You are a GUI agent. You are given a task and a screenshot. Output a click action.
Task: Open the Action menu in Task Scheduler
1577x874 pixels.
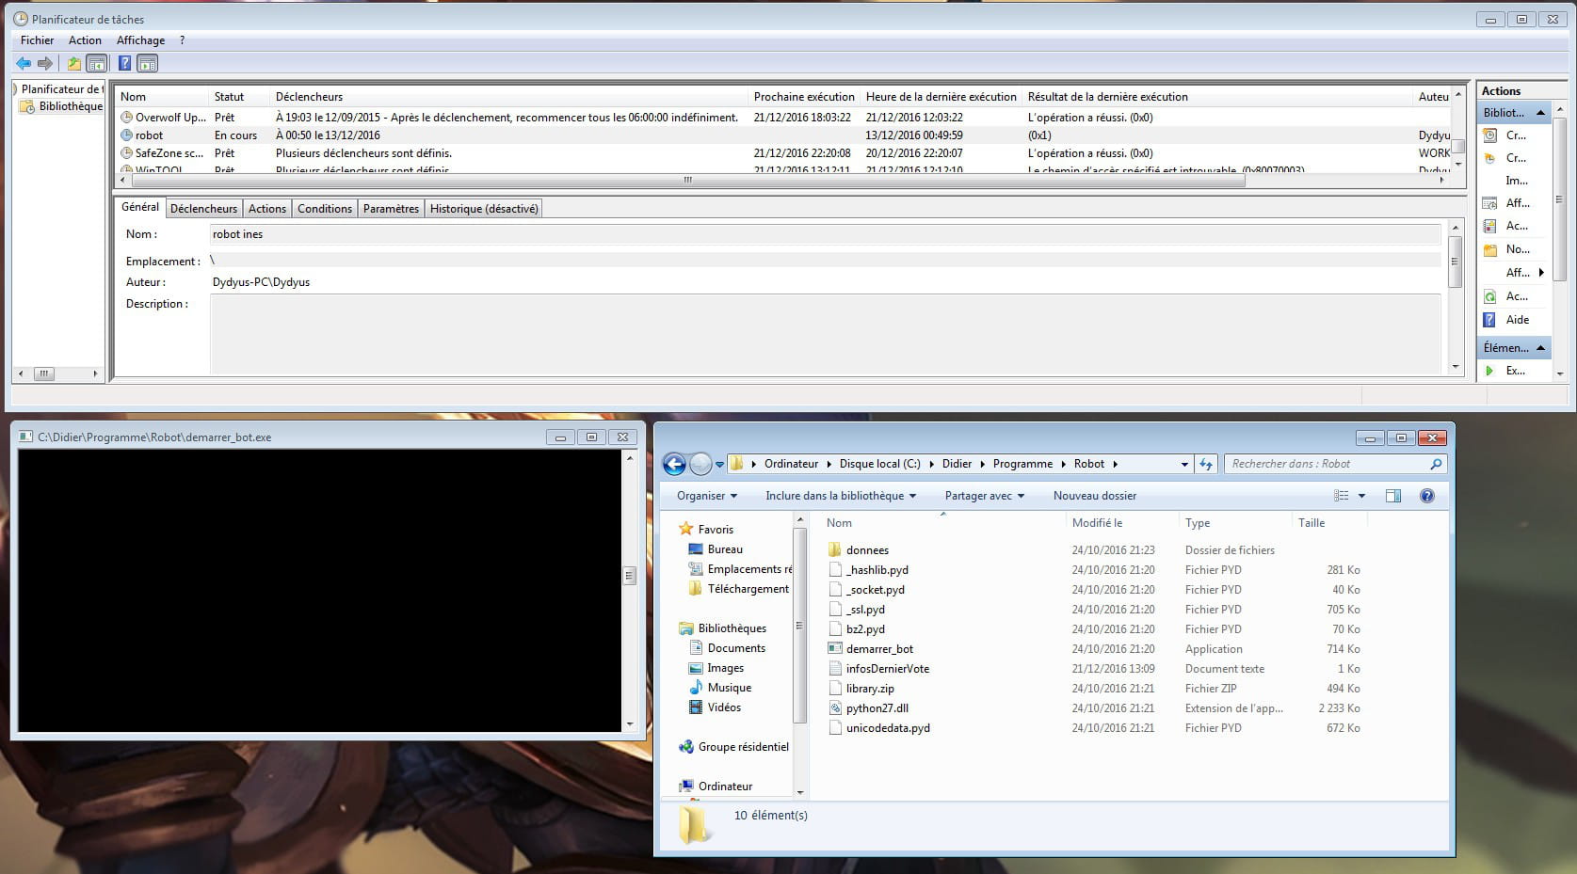(85, 40)
